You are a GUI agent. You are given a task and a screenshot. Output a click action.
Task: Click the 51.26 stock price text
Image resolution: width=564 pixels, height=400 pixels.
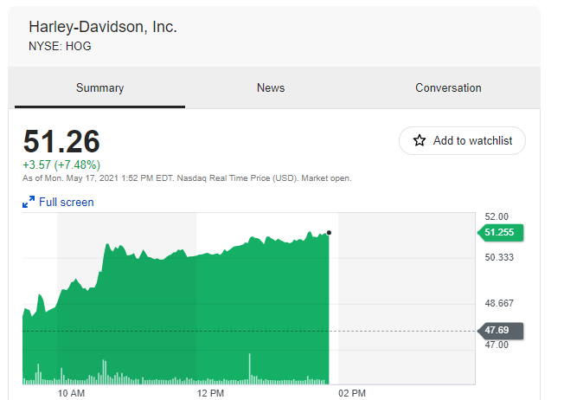[x=61, y=141]
